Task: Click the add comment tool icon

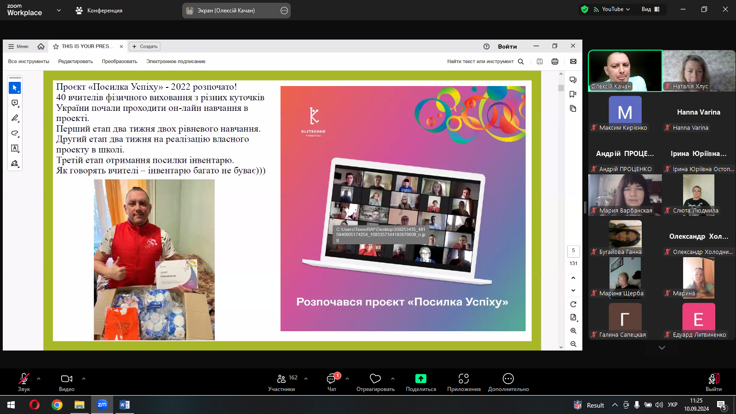Action: tap(15, 103)
